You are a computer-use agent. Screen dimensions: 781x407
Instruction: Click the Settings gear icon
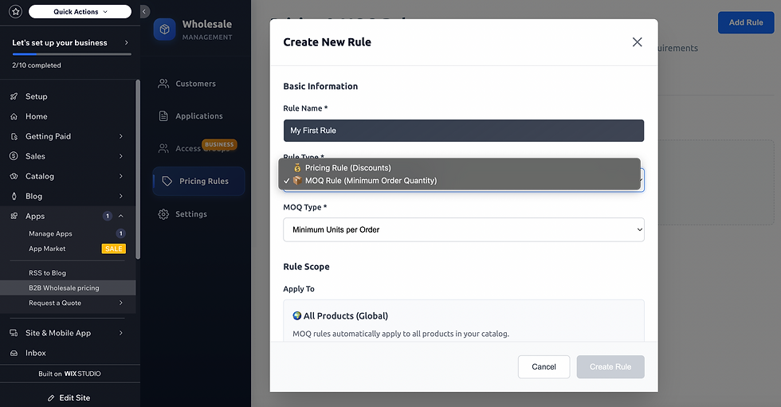pos(163,214)
